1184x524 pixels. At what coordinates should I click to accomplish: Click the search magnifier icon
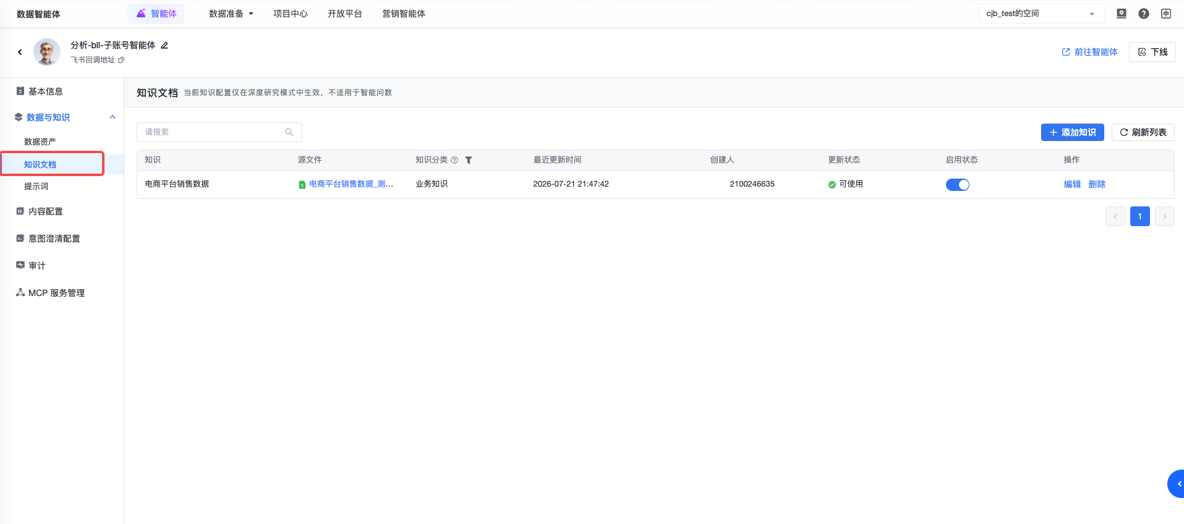(289, 132)
